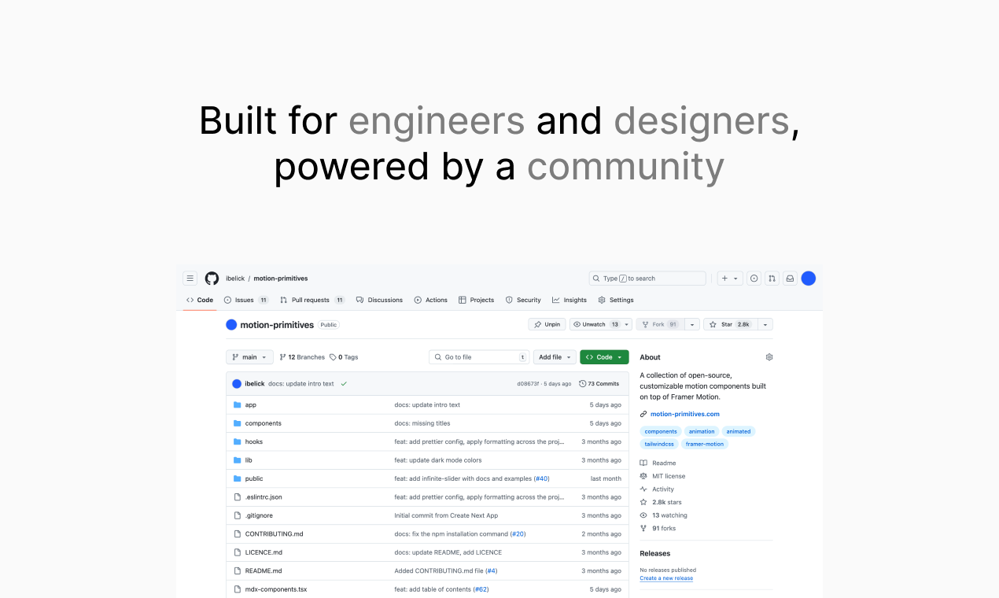Click the hooks folder icon

point(237,441)
